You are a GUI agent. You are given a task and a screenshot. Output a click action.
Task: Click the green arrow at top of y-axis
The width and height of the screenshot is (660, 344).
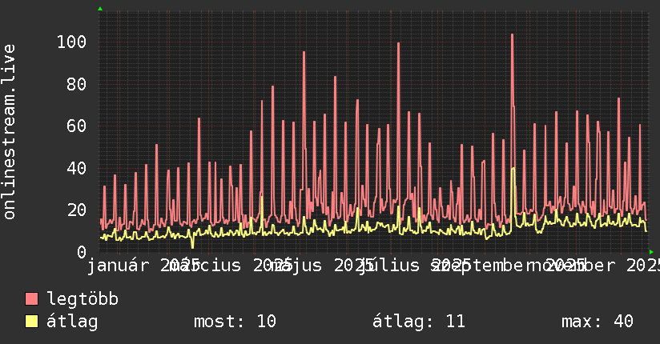point(100,9)
